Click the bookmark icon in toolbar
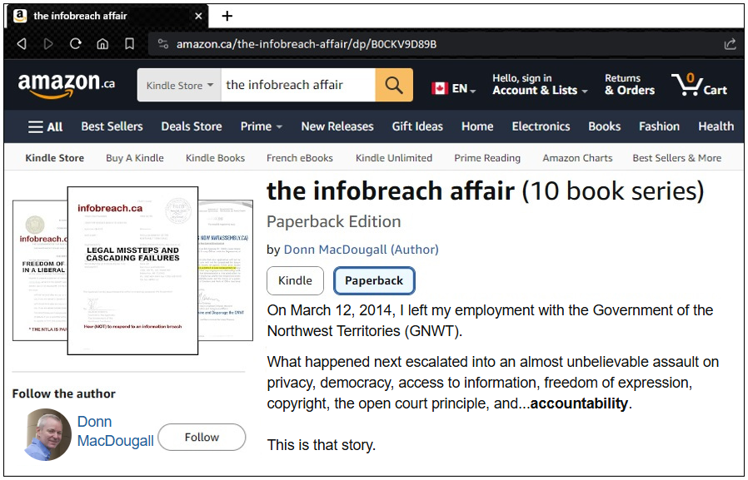Image resolution: width=748 pixels, height=480 pixels. (x=129, y=44)
